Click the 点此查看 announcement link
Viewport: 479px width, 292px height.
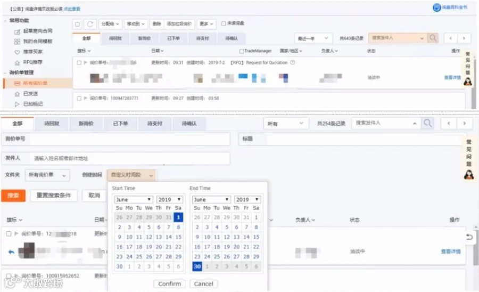[72, 9]
